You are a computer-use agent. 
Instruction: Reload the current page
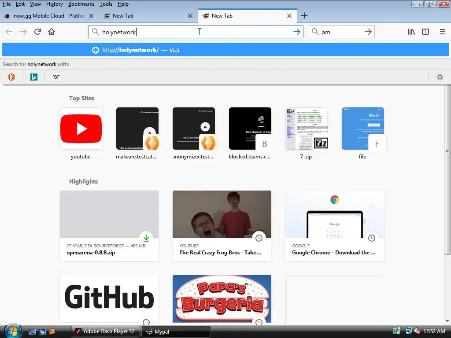37,32
